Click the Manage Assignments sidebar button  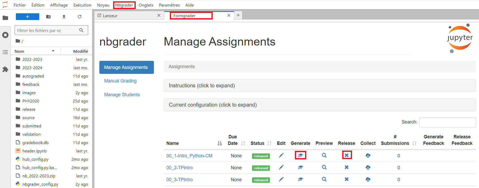point(127,67)
